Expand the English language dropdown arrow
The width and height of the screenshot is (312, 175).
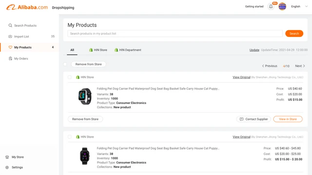pyautogui.click(x=307, y=6)
